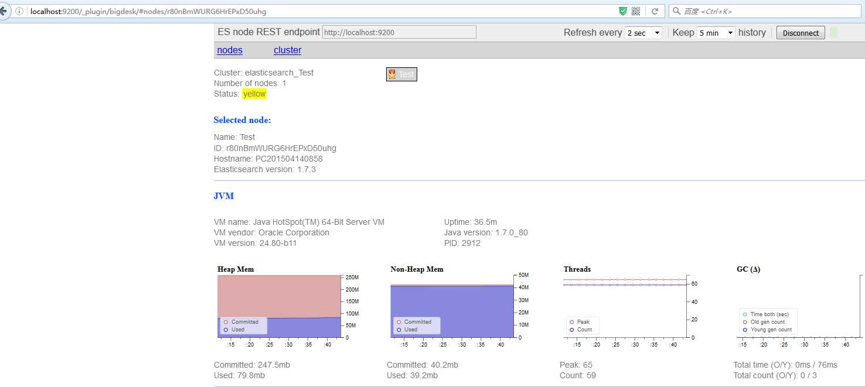This screenshot has width=865, height=387.
Task: Click the ES node REST endpoint field
Action: click(399, 32)
